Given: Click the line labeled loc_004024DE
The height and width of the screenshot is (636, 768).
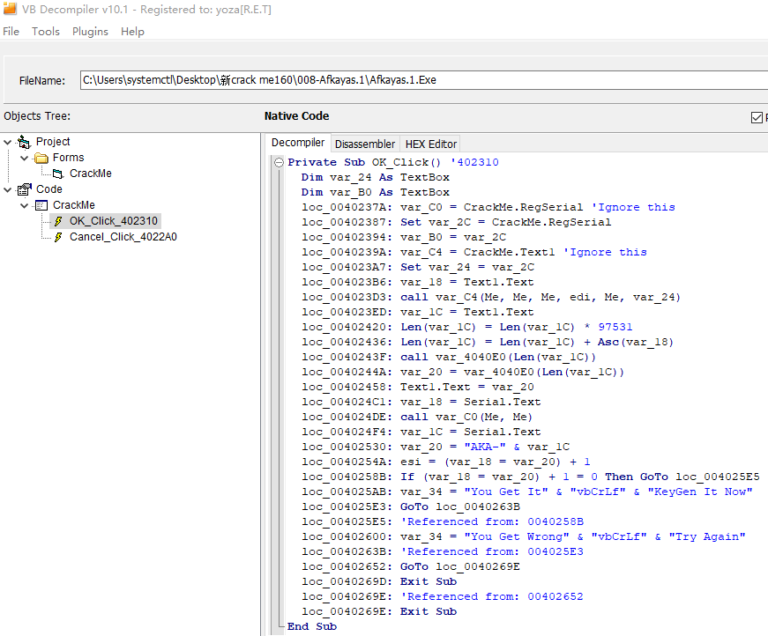Looking at the screenshot, I should pyautogui.click(x=417, y=417).
